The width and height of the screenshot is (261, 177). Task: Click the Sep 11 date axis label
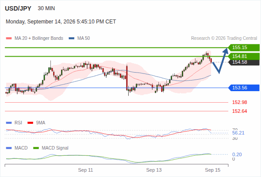pyautogui.click(x=85, y=170)
